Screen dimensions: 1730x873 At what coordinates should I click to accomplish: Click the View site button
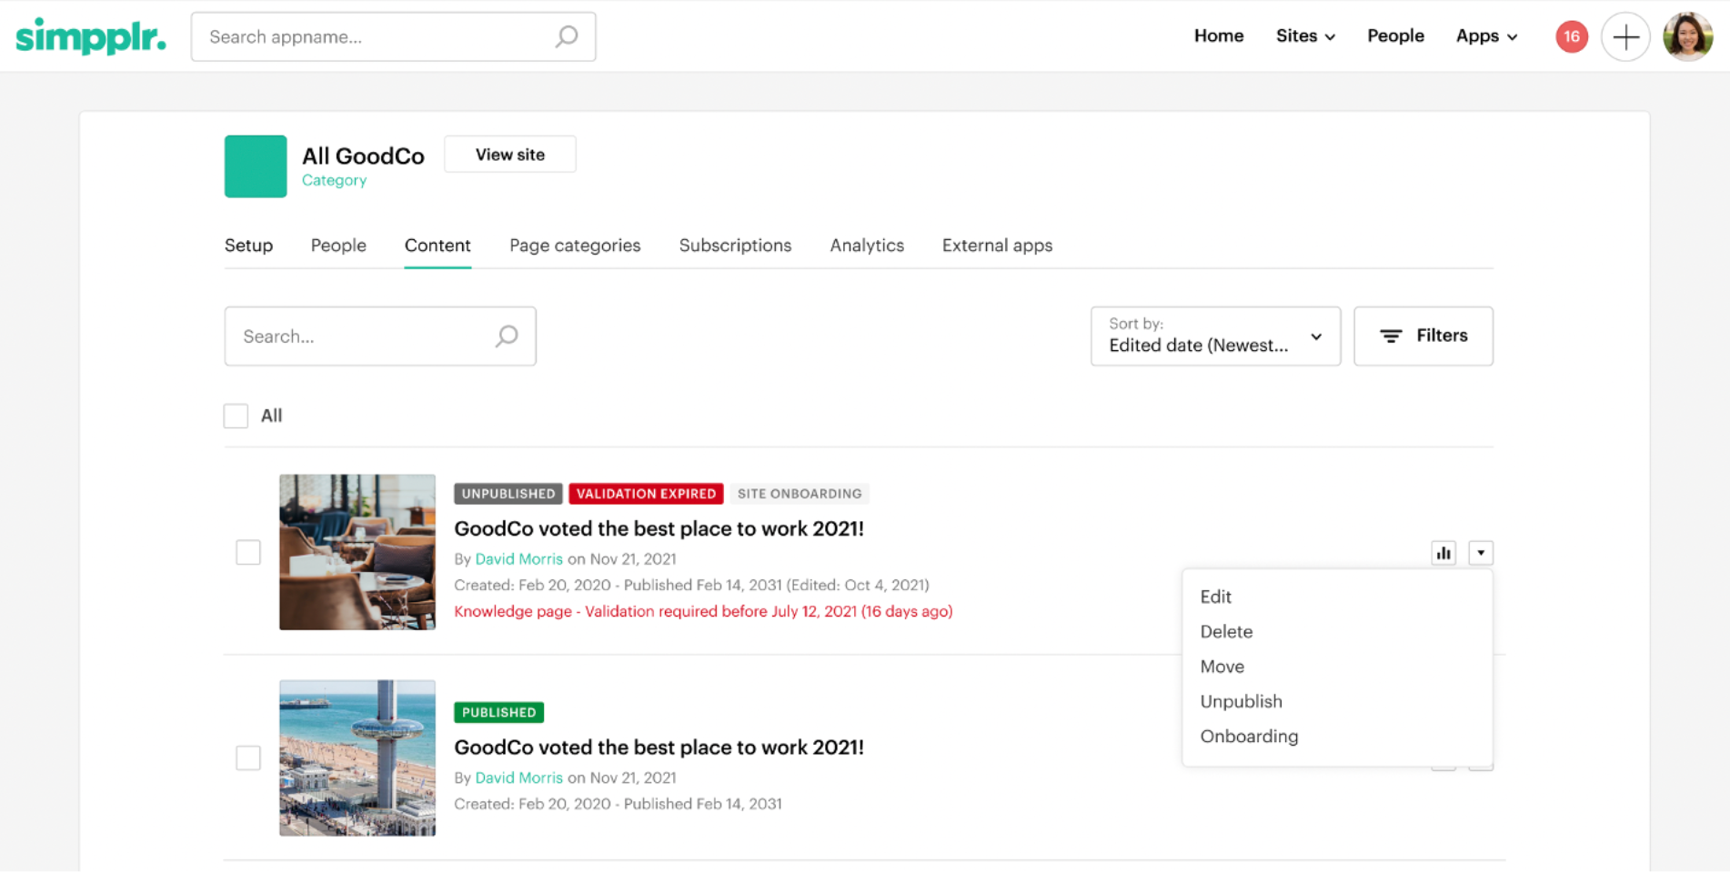(509, 155)
